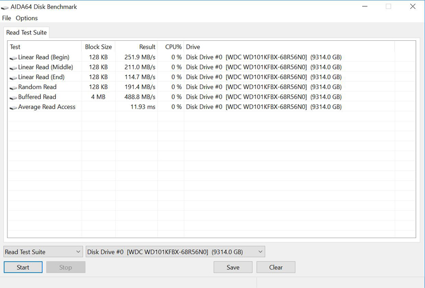The height and width of the screenshot is (288, 425).
Task: Click the Buffered Read test name
Action: click(x=37, y=97)
